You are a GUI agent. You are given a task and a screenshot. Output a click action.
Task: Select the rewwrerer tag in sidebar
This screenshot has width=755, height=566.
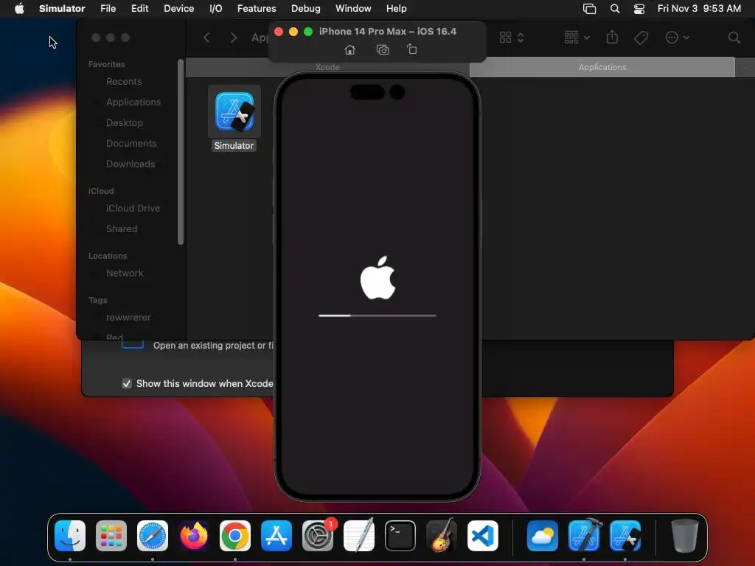tap(128, 318)
